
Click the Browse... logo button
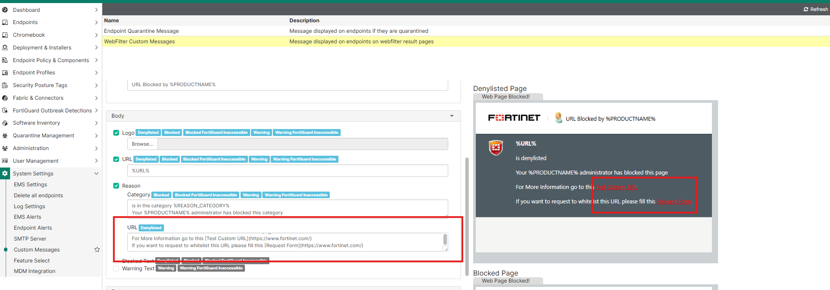click(143, 144)
